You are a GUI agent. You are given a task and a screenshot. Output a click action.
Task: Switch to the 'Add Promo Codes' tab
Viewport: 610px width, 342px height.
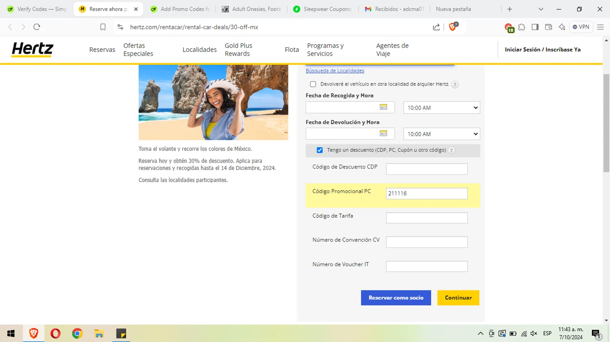coord(180,9)
